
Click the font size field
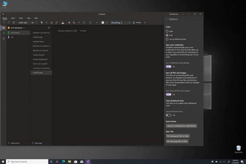[34, 23]
